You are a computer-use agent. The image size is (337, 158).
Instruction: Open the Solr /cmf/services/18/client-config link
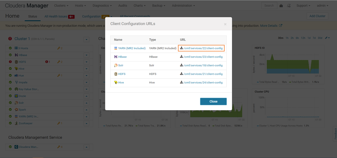coord(203,65)
